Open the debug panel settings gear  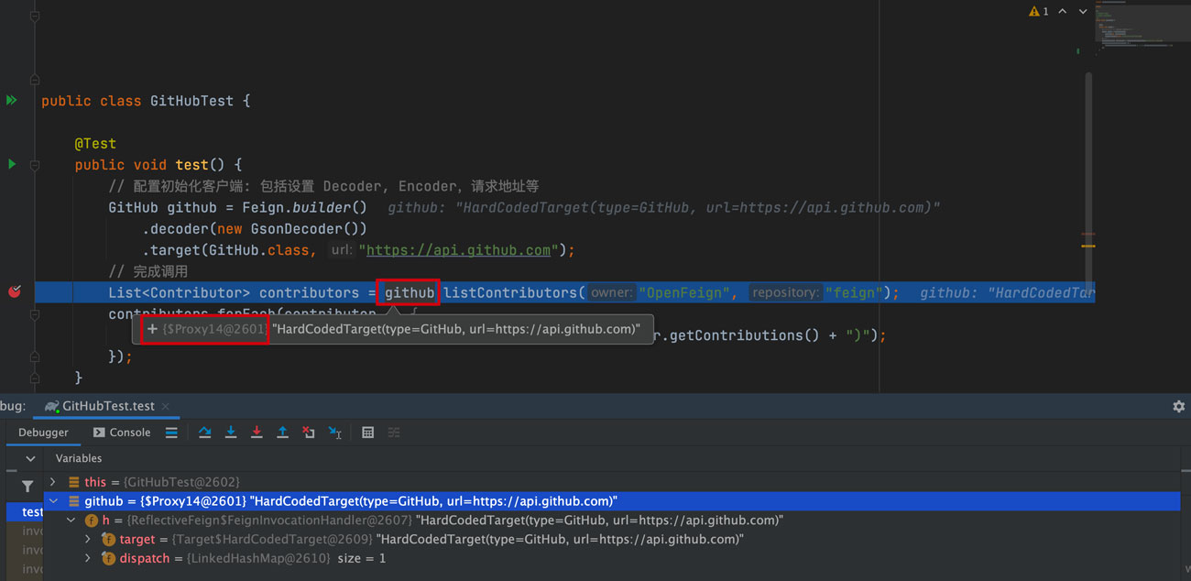pos(1178,406)
